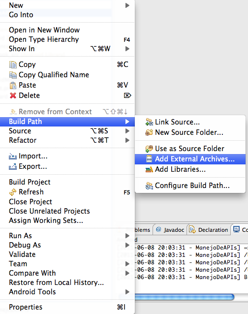Click the red Delete cross icon
Screen dimensions: 248x314
[x=13, y=95]
